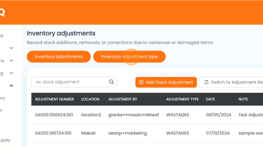The height and width of the screenshot is (147, 263).
Task: Click the search magnifier icon
Action: pyautogui.click(x=112, y=82)
